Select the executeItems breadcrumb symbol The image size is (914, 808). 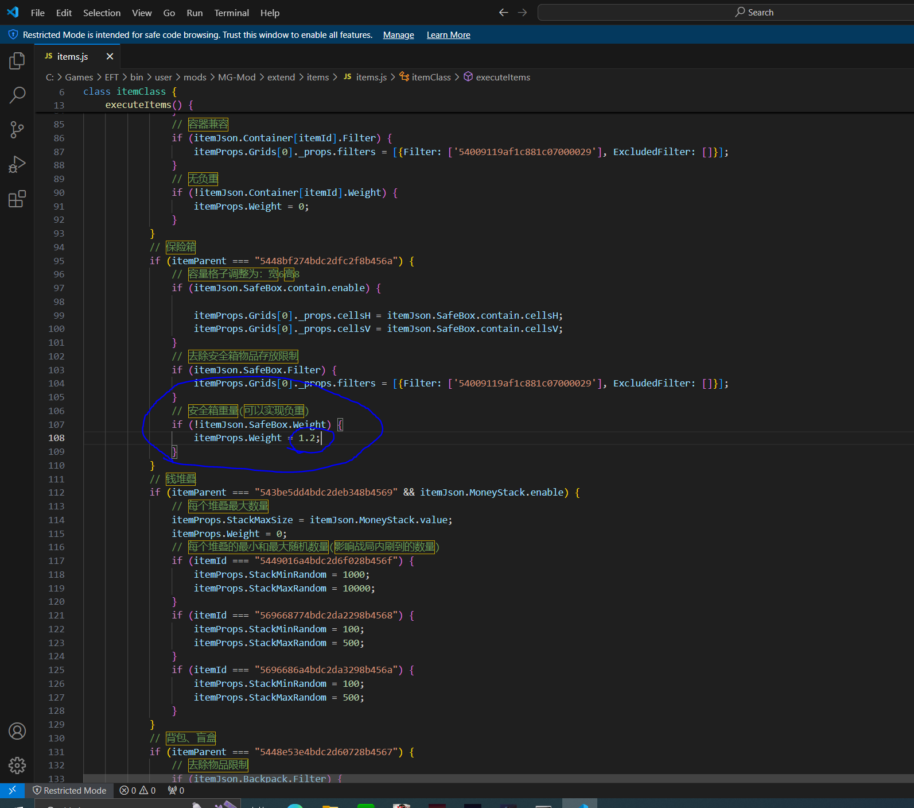coord(497,77)
